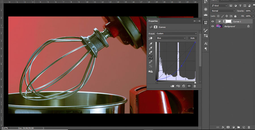Viewport: 255px width, 130px height.
Task: Click the white point slider under the histogram
Action: point(195,82)
